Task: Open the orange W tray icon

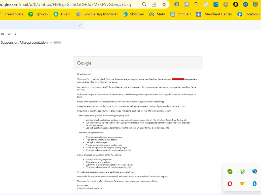Action: coord(242,184)
